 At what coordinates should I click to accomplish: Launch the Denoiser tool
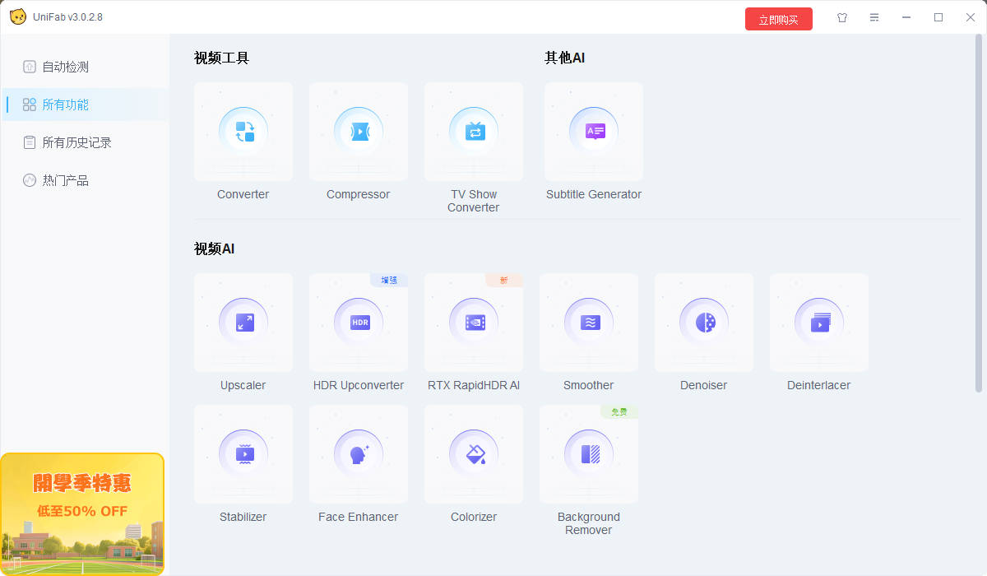point(704,323)
